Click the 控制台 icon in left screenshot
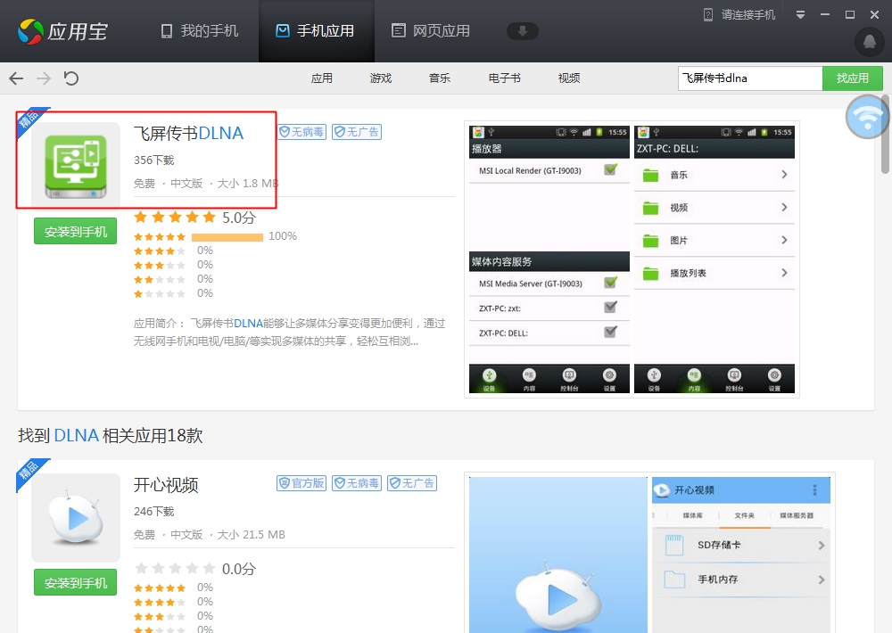 click(569, 379)
